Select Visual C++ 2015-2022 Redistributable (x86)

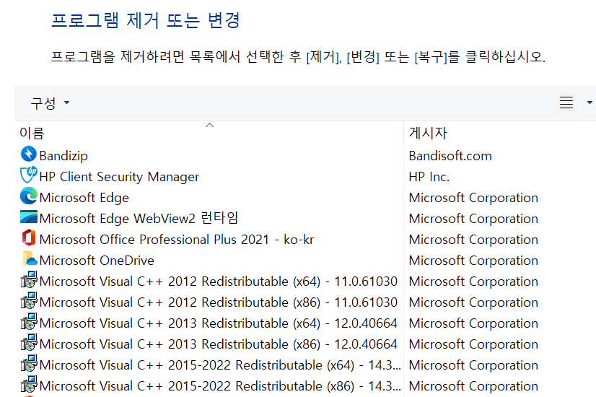[x=220, y=386]
